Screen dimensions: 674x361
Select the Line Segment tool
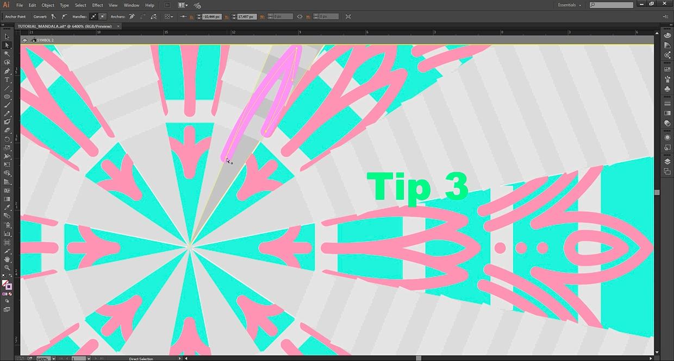[7, 88]
